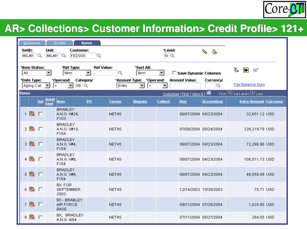
Task: Click the Customize link
Action: (x=171, y=94)
